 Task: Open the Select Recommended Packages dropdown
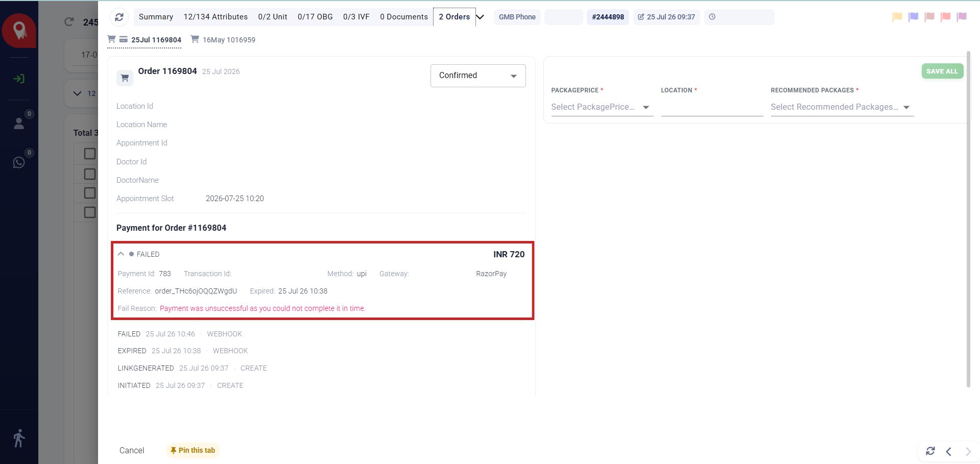tap(842, 107)
